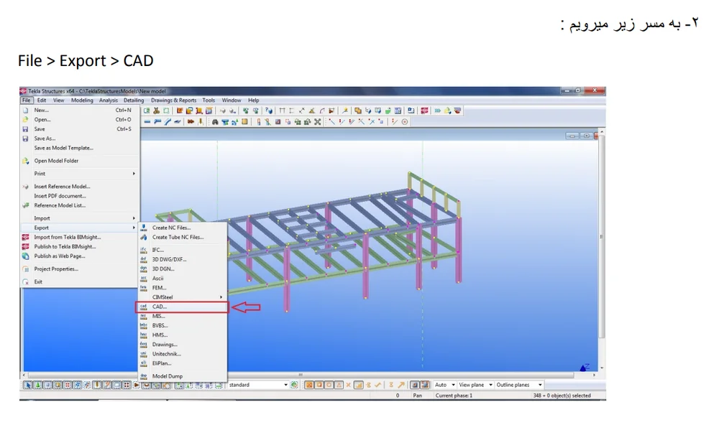The width and height of the screenshot is (719, 425).
Task: Click the orange diagonal arrow icon in bottom toolbar
Action: [400, 385]
